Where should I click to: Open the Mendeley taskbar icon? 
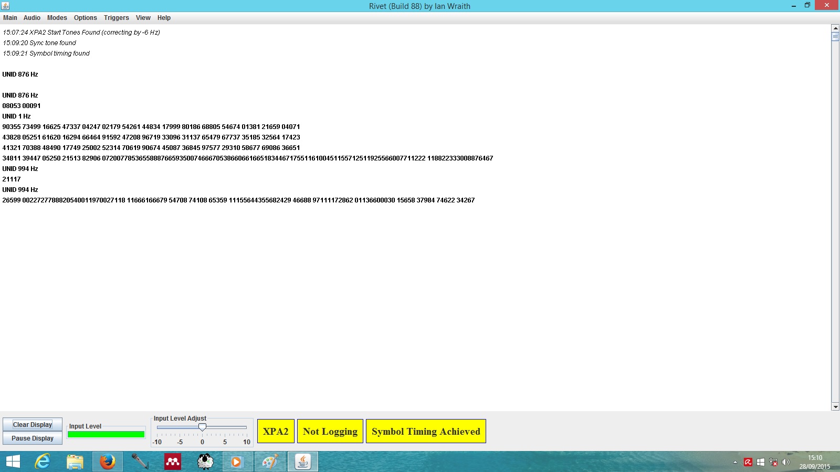click(x=173, y=462)
